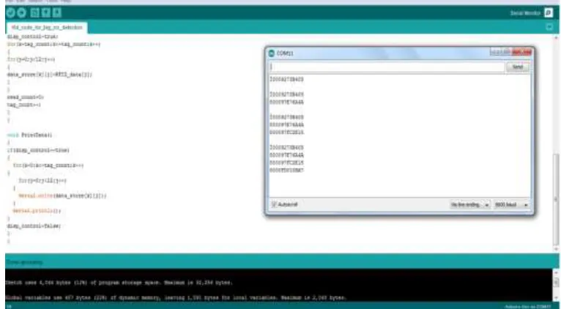Click the 'Serial.write(data_store[x][j]);' line
Image resolution: width=561 pixels, height=309 pixels.
point(62,196)
